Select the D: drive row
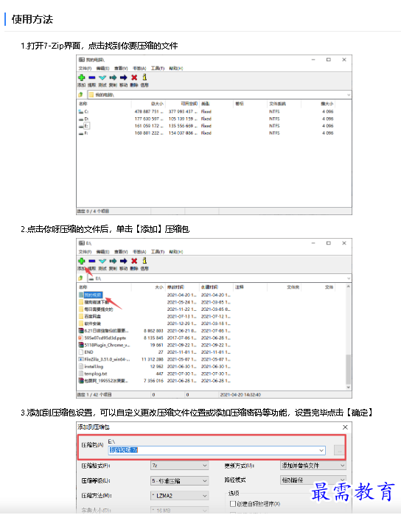Viewport: 401px width, 515px height. pos(206,119)
